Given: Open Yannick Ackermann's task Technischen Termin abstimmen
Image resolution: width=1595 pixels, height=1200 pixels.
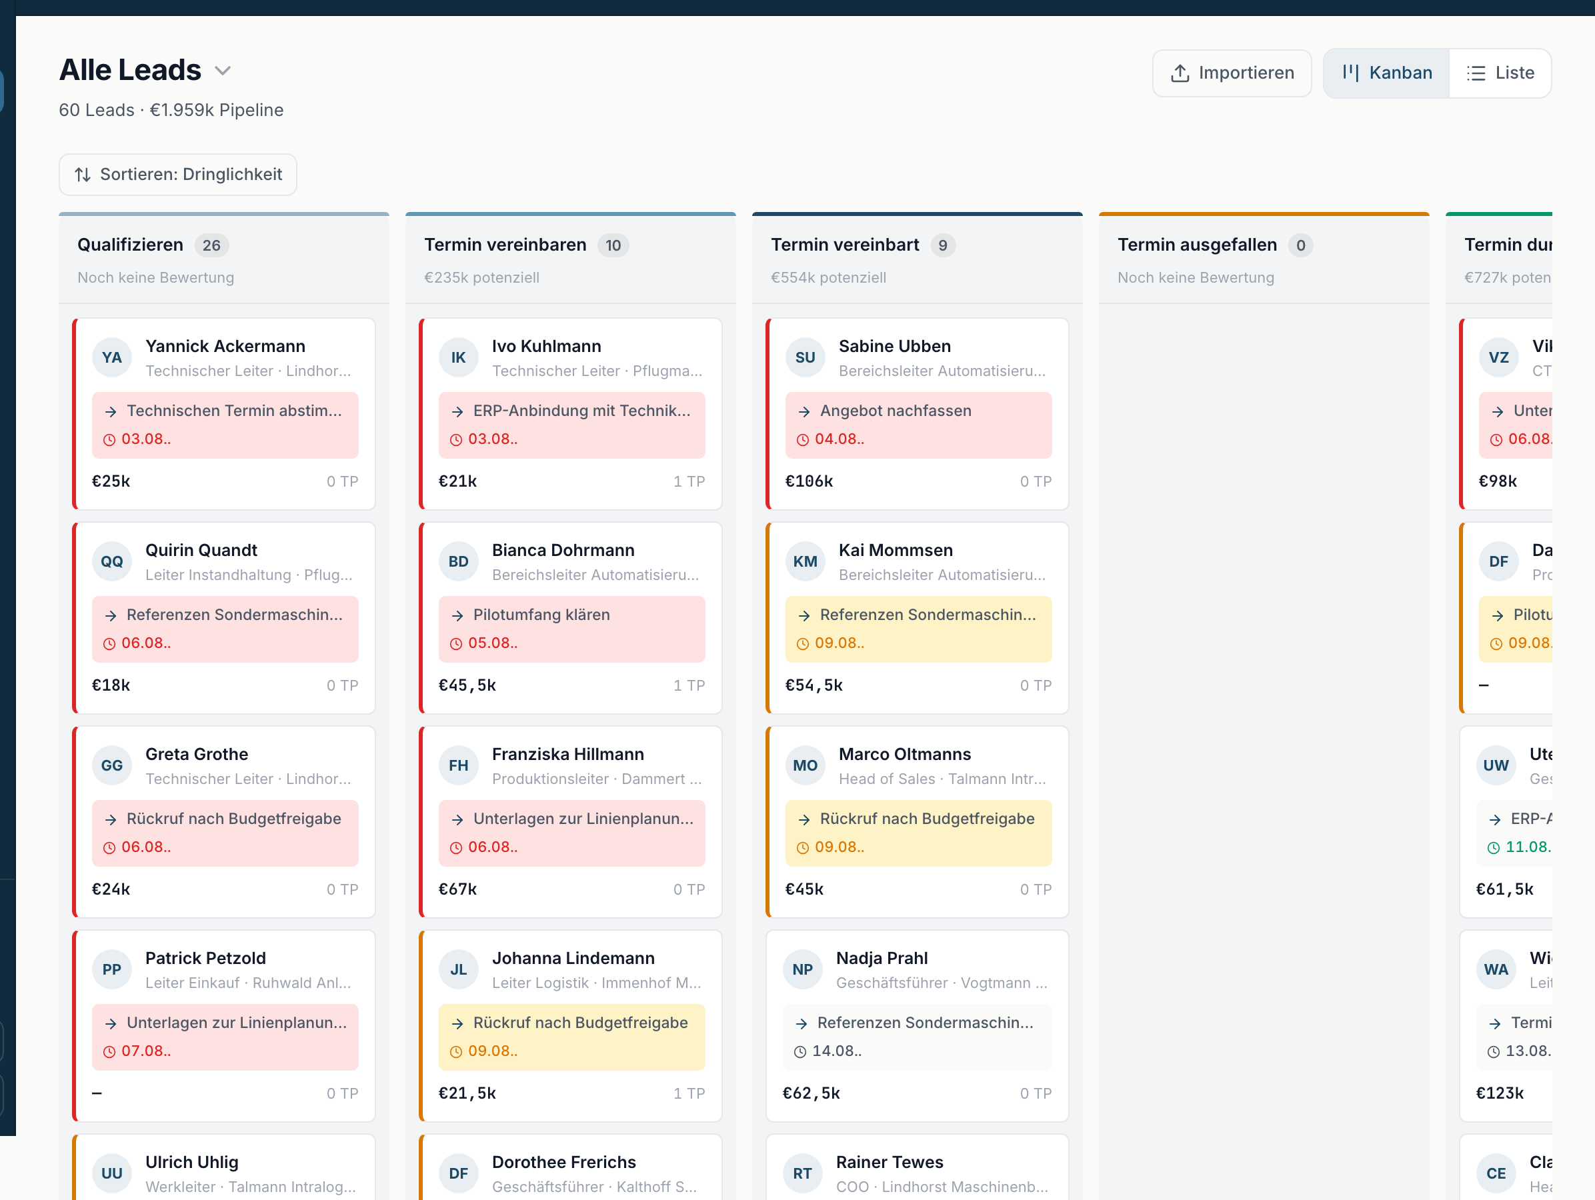Looking at the screenshot, I should coord(225,425).
